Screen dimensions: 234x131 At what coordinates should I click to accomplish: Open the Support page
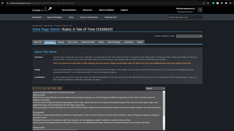[x=124, y=10]
